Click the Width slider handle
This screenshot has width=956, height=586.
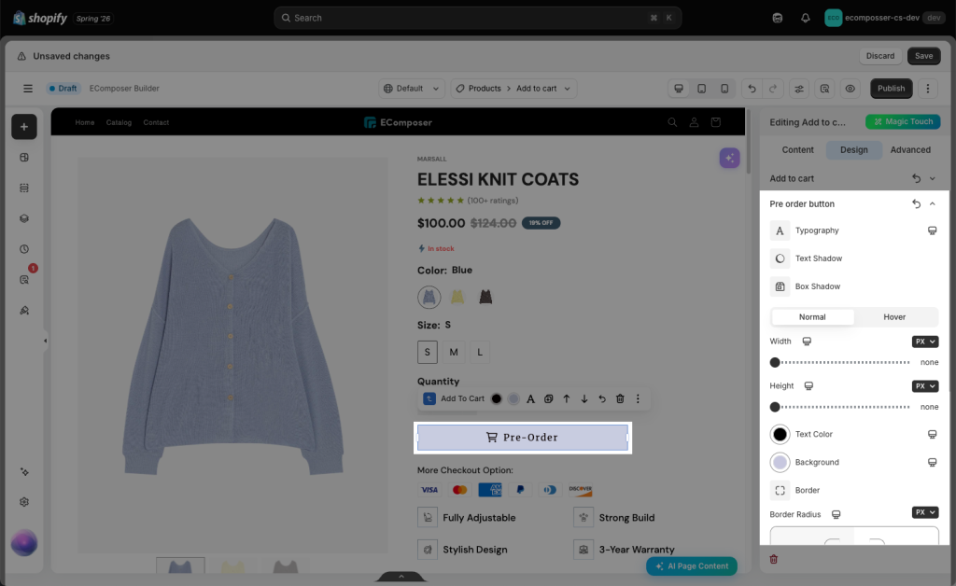775,362
